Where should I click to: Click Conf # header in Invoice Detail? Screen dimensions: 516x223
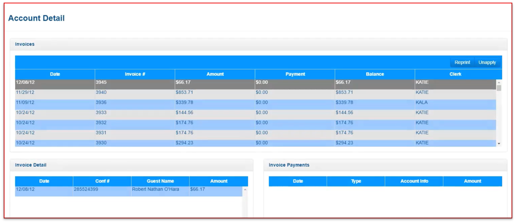(102, 181)
